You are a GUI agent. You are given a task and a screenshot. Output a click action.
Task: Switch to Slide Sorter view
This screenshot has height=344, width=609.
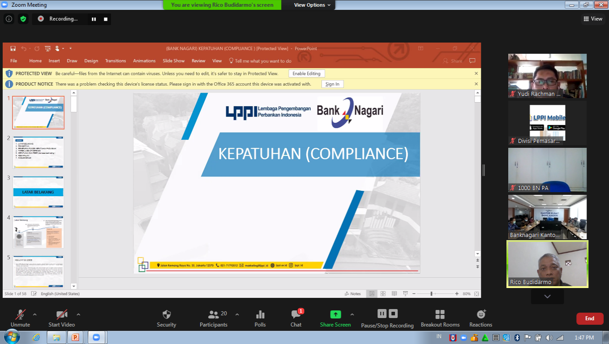click(383, 294)
